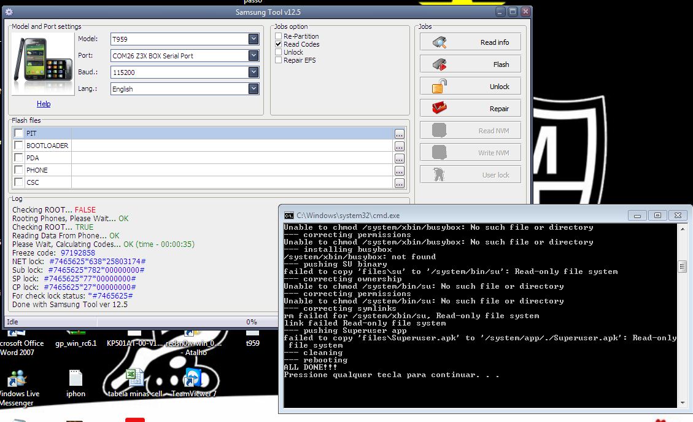Click the 'ALL DONE!!!' line in cmd window

(310, 367)
